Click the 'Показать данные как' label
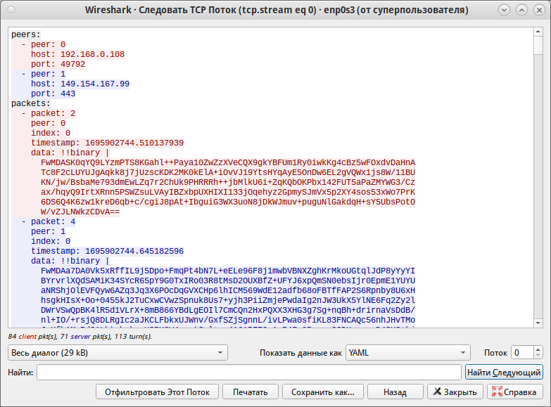Screen dimensions: 551x407 click(300, 353)
